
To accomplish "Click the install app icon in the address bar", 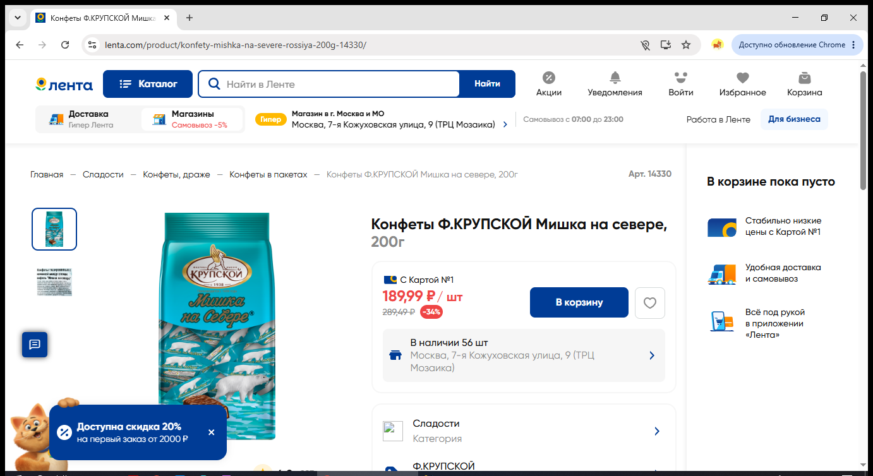I will tap(665, 45).
